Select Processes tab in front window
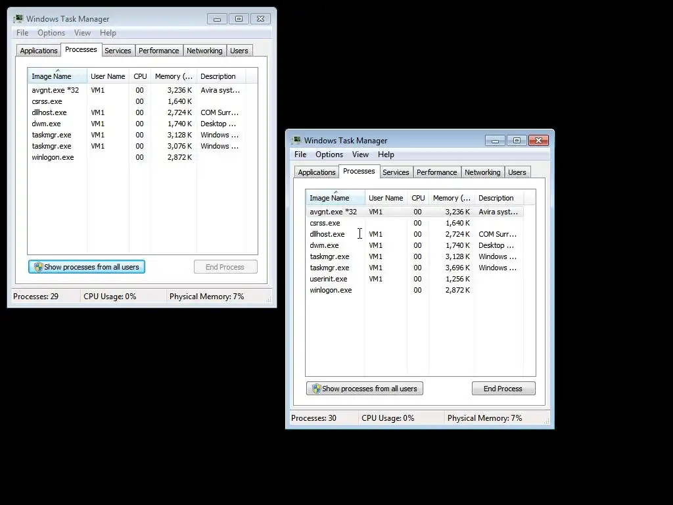Viewport: 673px width, 505px height. [x=359, y=171]
